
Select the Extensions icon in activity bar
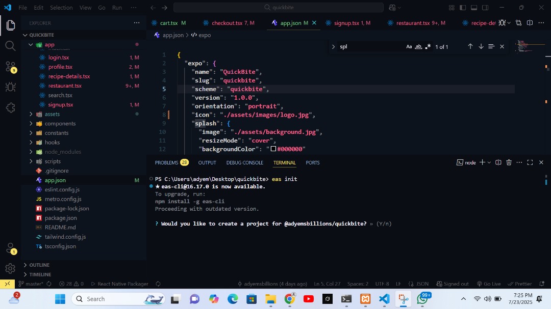[10, 107]
